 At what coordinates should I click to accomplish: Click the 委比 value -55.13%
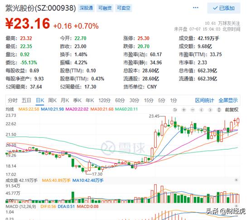tap(29, 63)
